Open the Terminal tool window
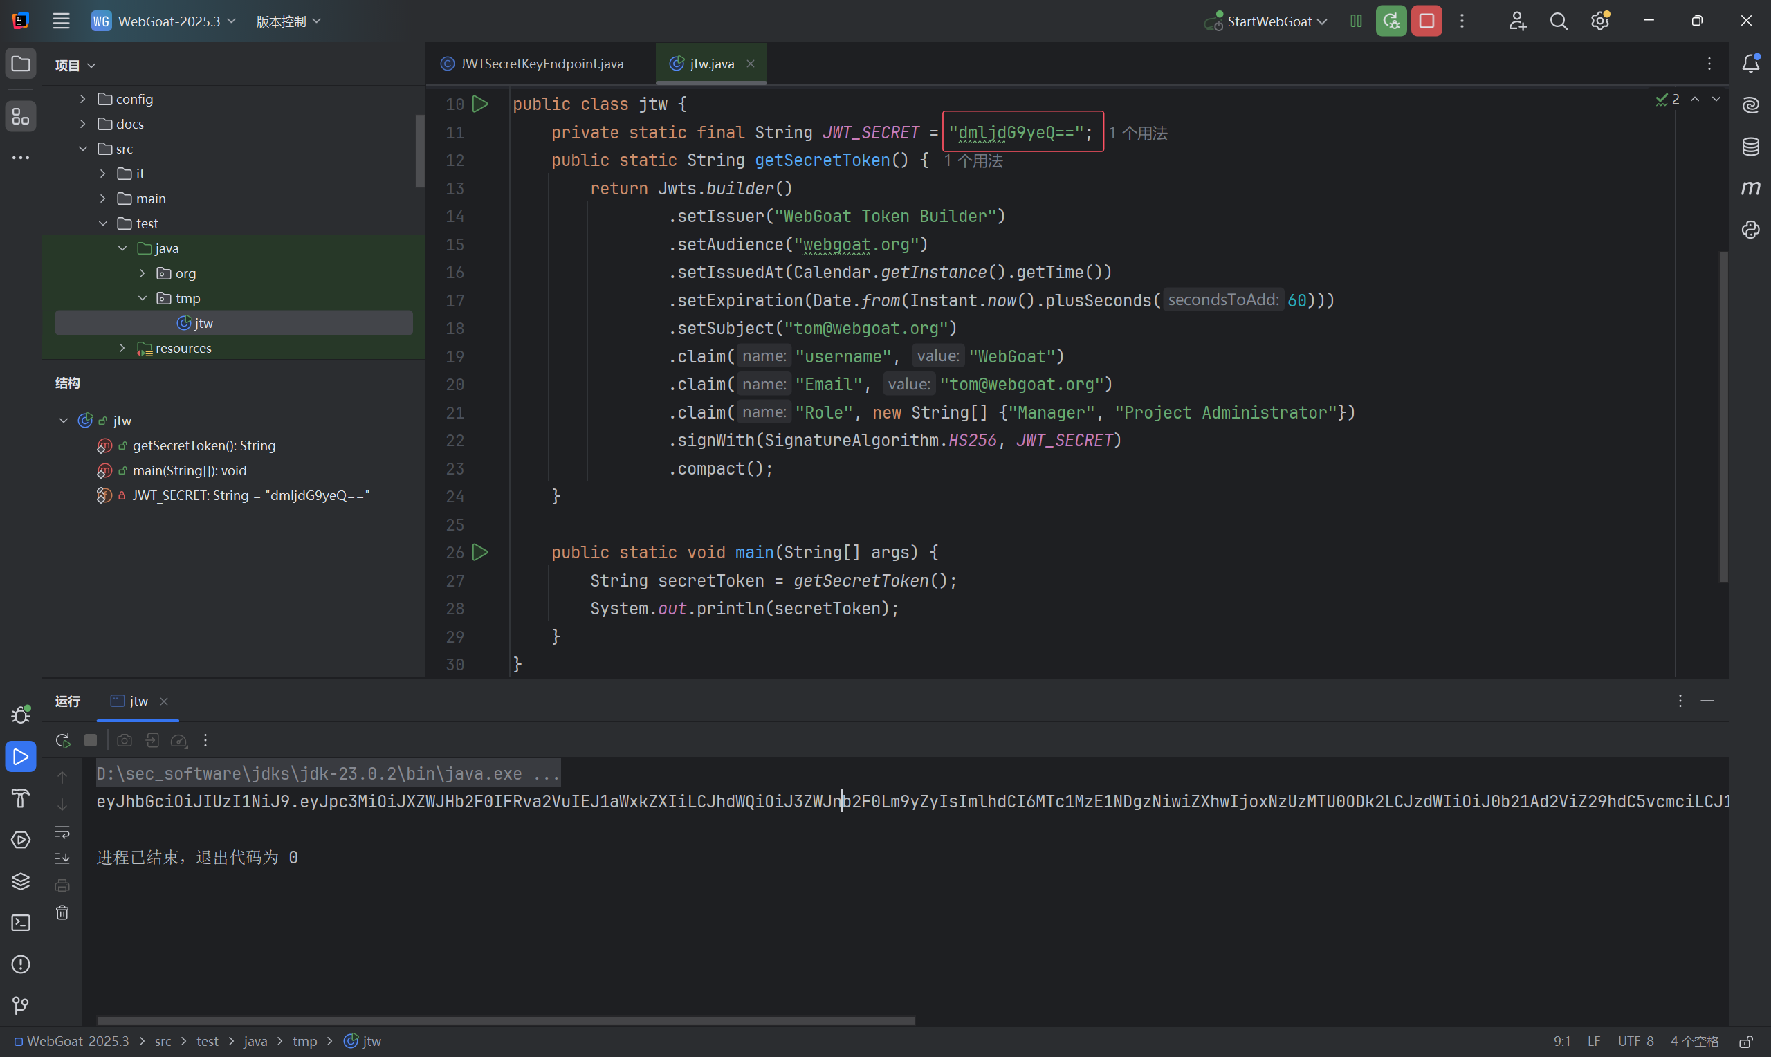 pos(21,922)
